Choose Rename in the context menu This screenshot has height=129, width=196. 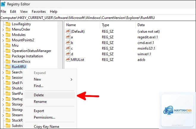[50, 101]
